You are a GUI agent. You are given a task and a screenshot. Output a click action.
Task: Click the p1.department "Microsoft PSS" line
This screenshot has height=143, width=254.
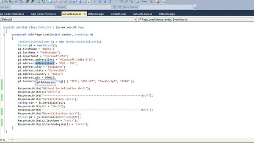click(43, 56)
